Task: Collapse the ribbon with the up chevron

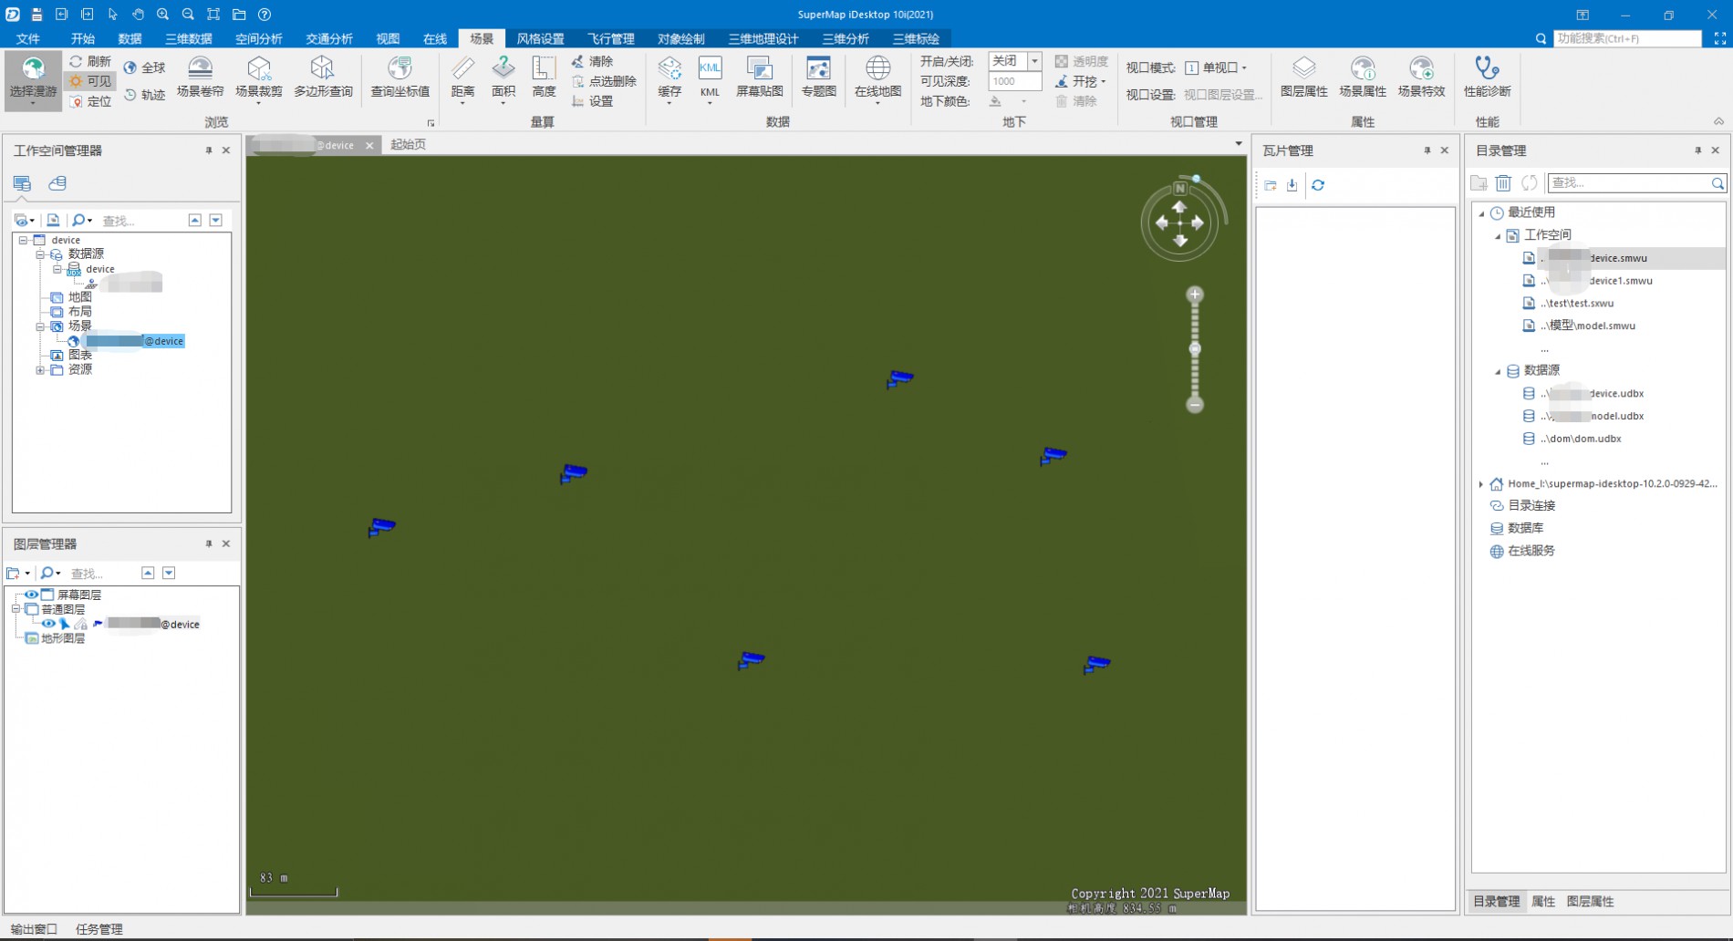Action: point(1718,121)
